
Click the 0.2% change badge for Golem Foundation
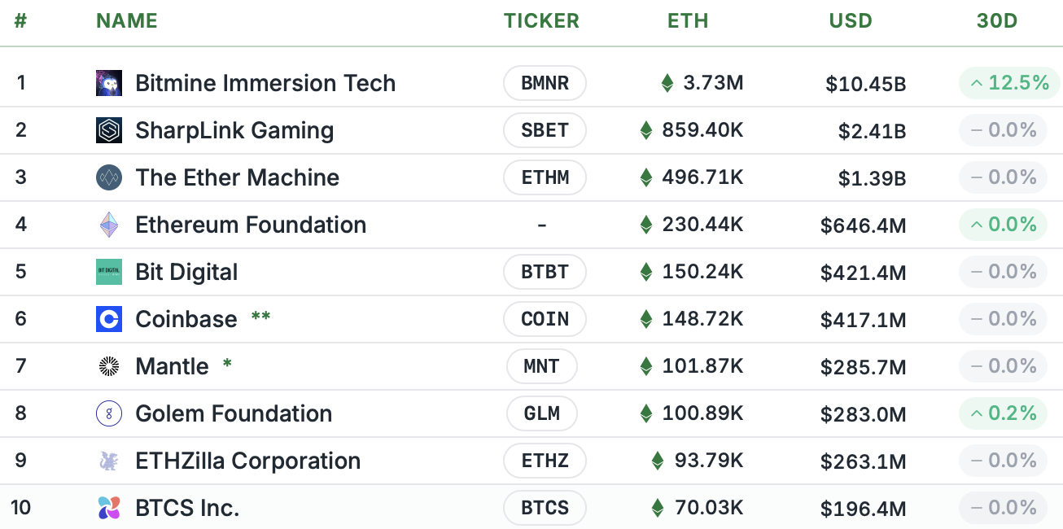click(x=1003, y=413)
